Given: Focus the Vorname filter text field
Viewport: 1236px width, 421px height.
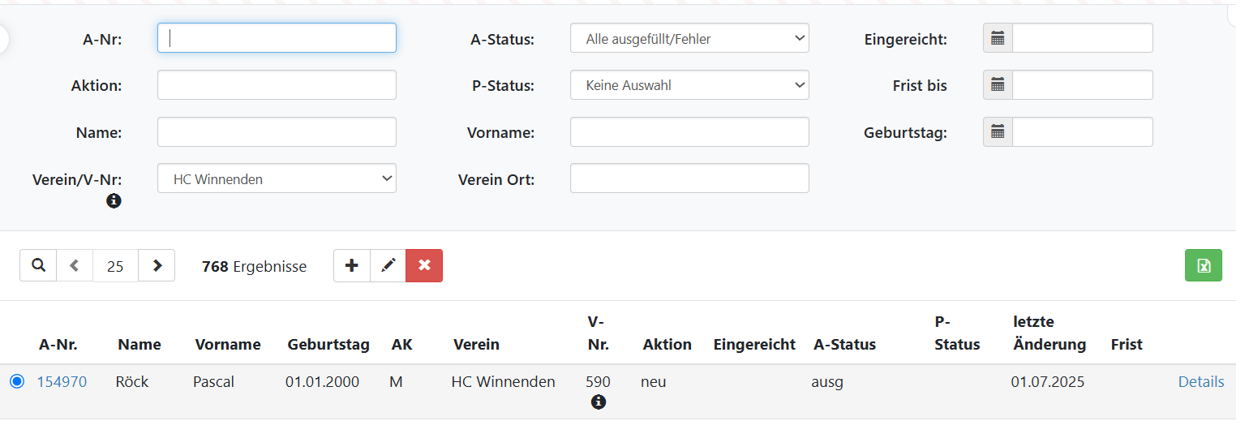Looking at the screenshot, I should click(x=689, y=132).
